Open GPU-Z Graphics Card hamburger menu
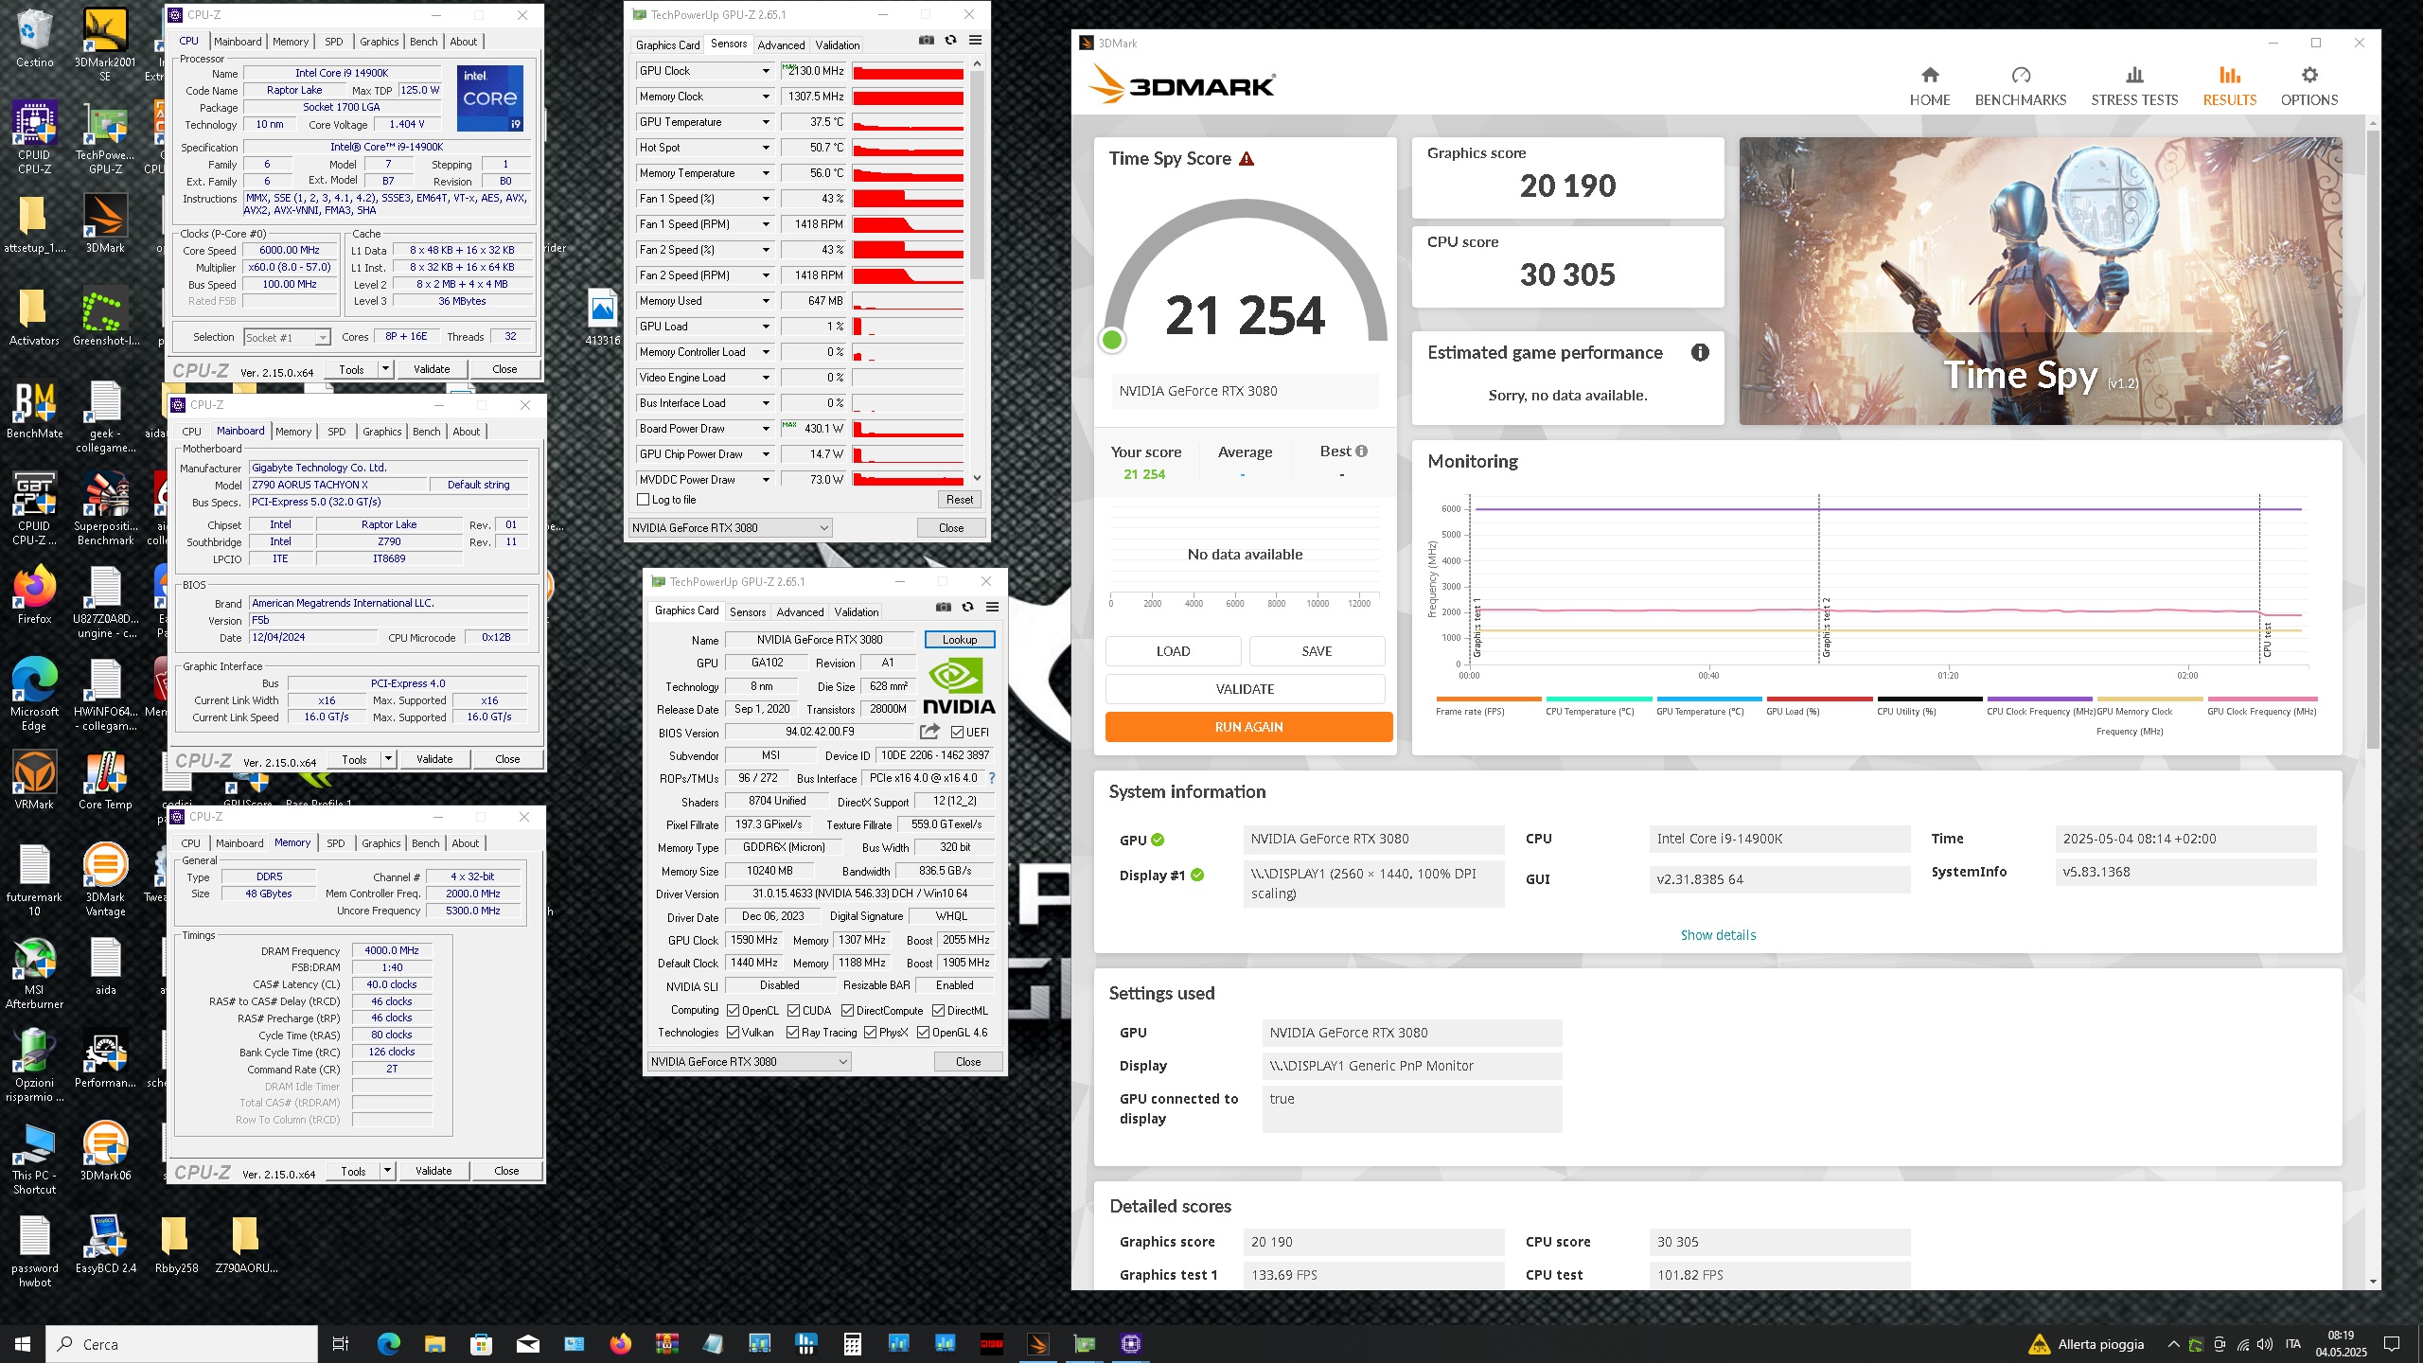This screenshot has height=1363, width=2423. click(x=992, y=608)
